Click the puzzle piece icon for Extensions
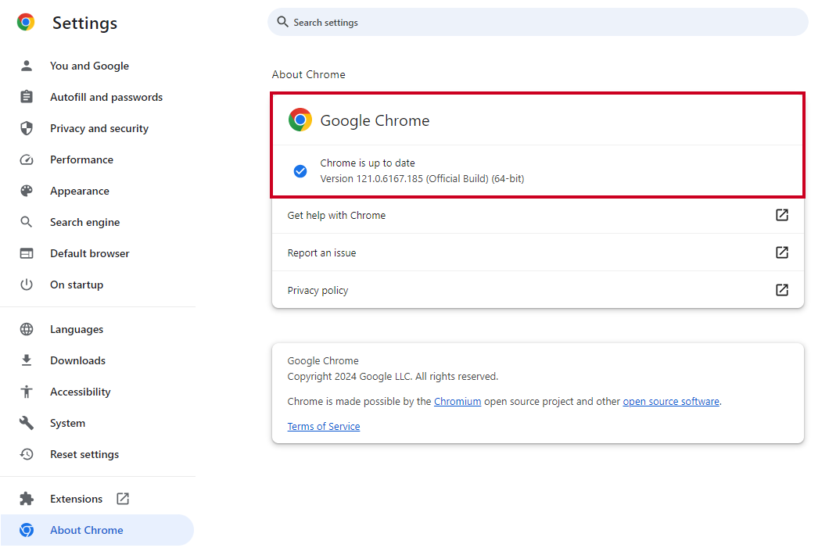Viewport: 829px width, 555px height. click(x=27, y=499)
